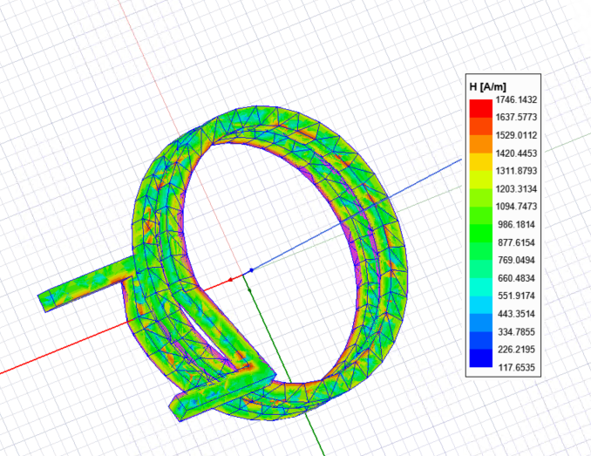Click legend value 443.3514
Viewport: 591px width, 456px height.
point(516,314)
